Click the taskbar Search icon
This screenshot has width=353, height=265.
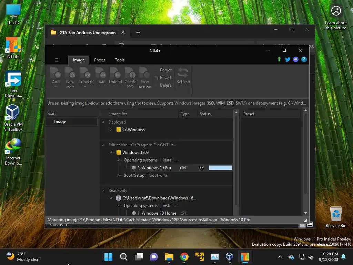123,257
